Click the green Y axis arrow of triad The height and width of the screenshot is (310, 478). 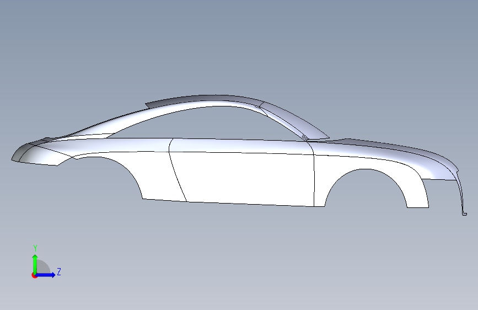35,264
